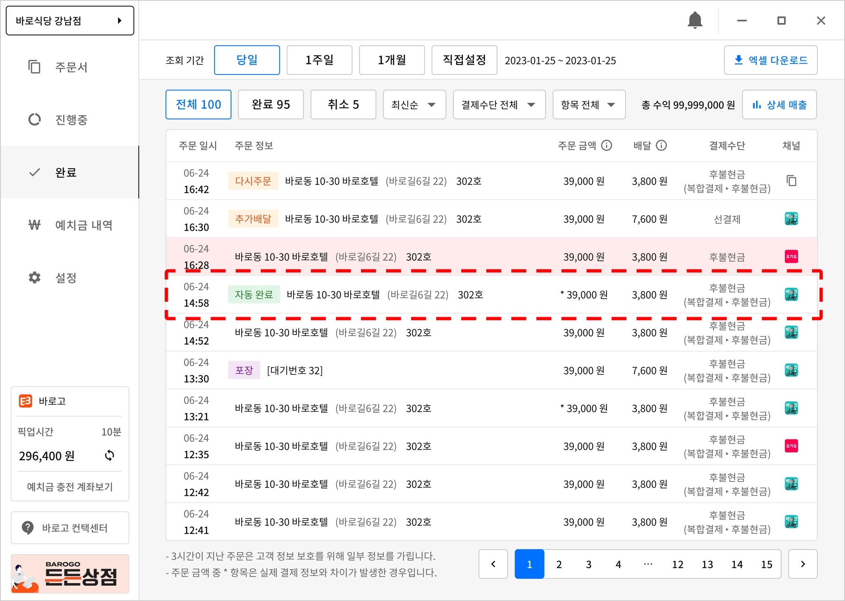Go to next page arrow in pagination

pos(802,564)
